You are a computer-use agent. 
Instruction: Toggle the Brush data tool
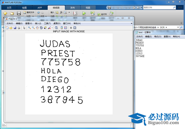[x=49, y=28]
